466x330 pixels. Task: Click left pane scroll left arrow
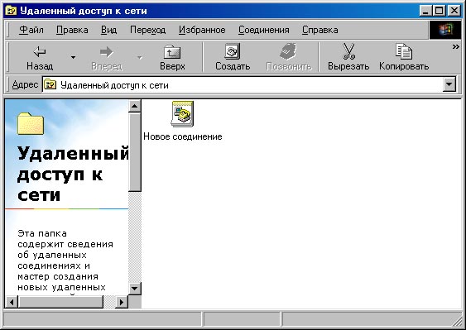(x=12, y=303)
